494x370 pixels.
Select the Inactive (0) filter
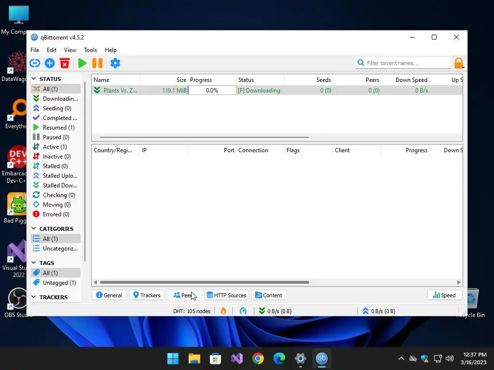[56, 157]
